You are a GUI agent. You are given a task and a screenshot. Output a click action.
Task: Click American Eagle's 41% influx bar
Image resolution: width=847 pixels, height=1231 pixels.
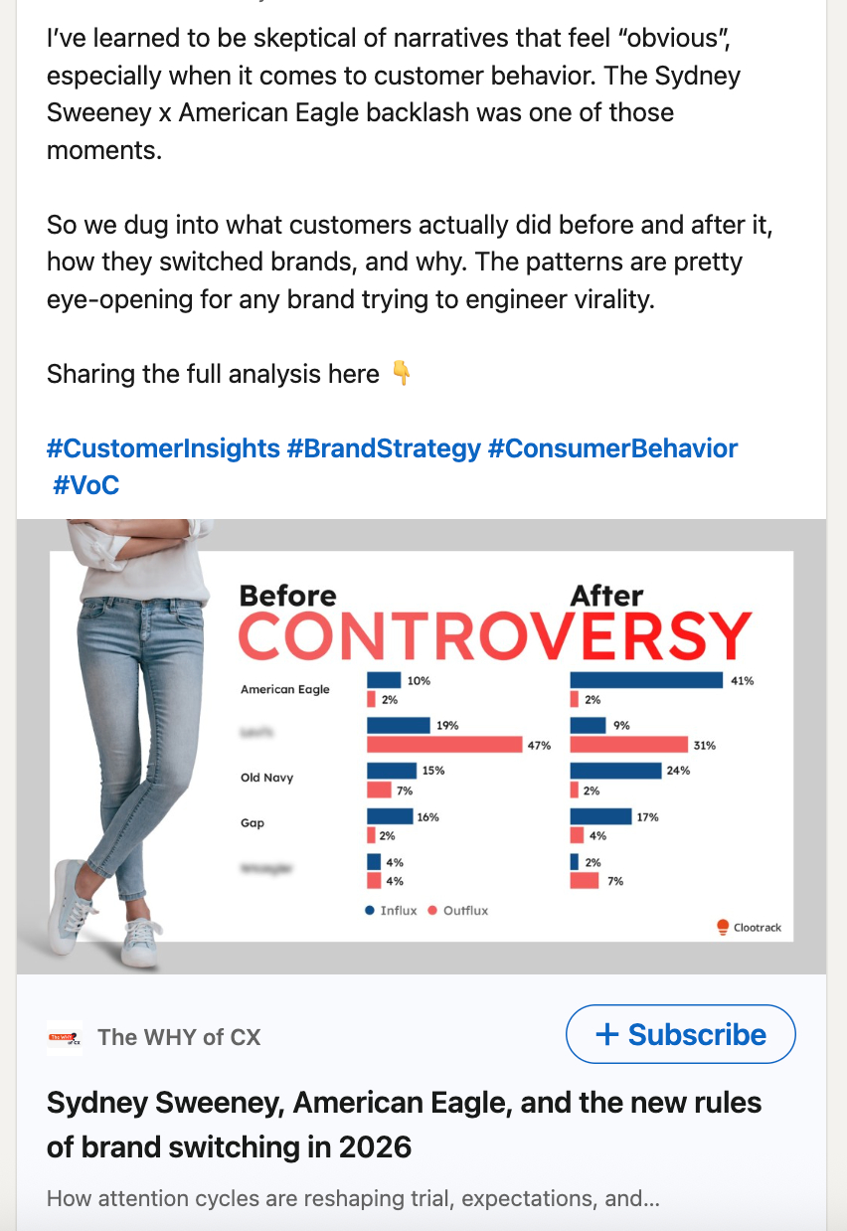coord(646,680)
